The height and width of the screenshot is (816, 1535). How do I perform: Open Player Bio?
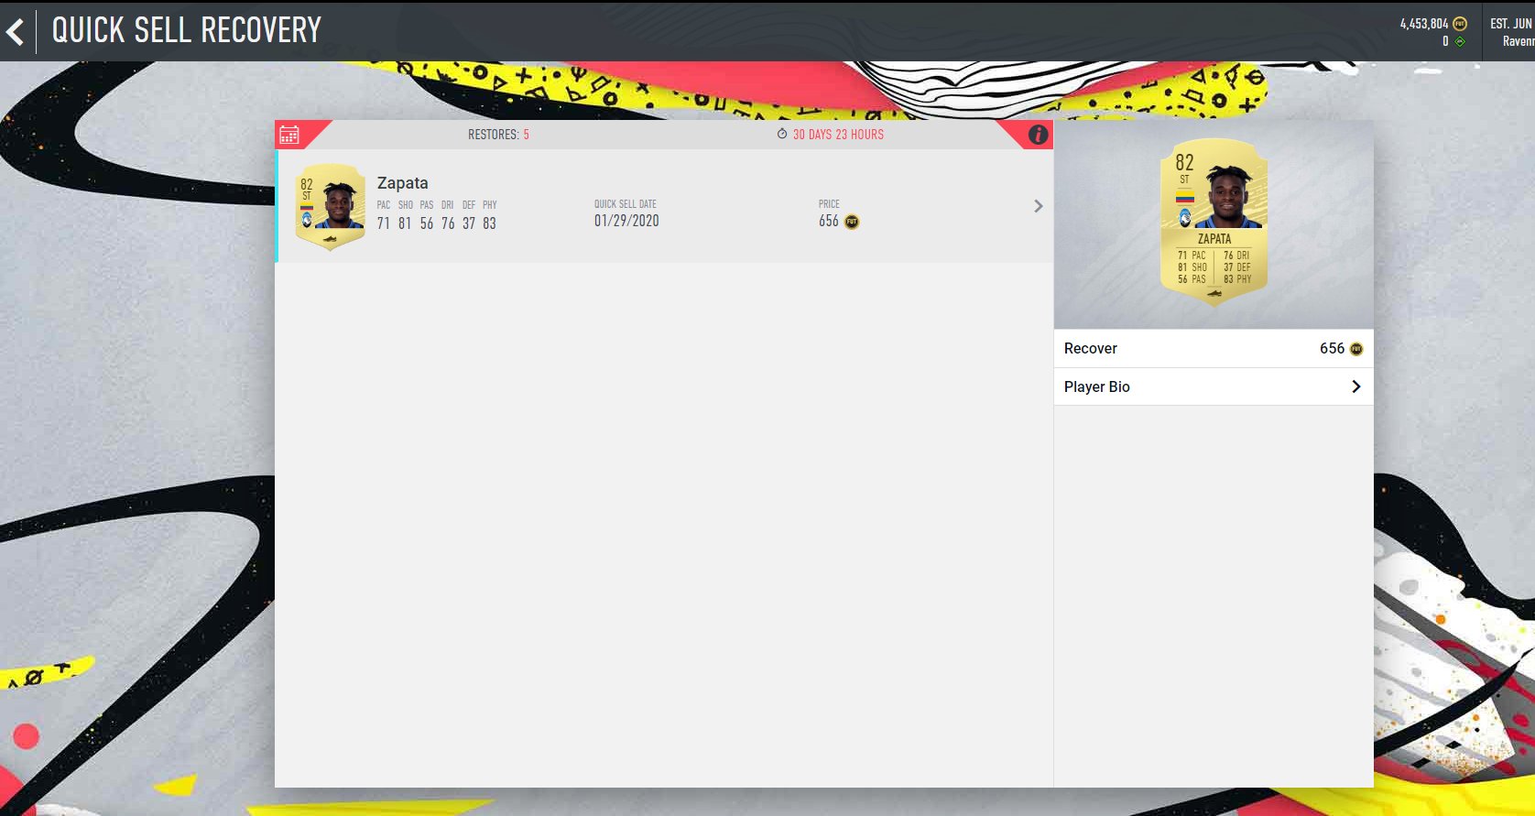(1214, 386)
